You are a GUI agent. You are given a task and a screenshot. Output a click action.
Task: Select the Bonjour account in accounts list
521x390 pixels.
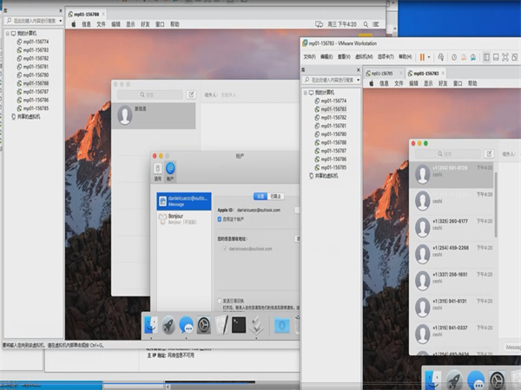pyautogui.click(x=182, y=220)
